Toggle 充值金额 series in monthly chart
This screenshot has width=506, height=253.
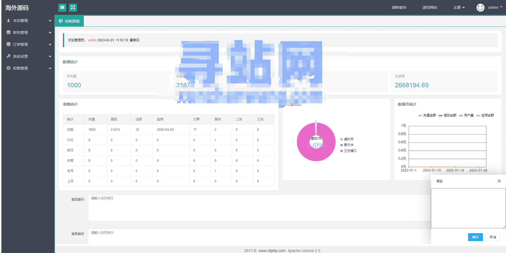tap(427, 116)
